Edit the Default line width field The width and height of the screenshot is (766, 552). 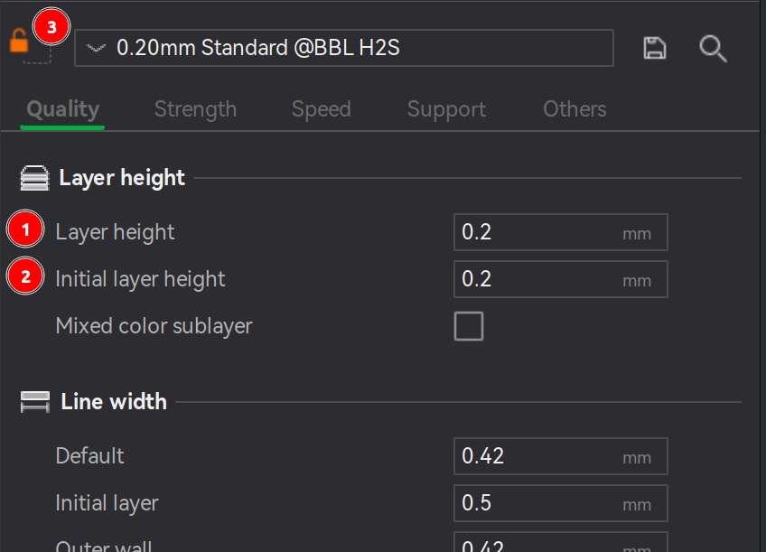tap(560, 456)
